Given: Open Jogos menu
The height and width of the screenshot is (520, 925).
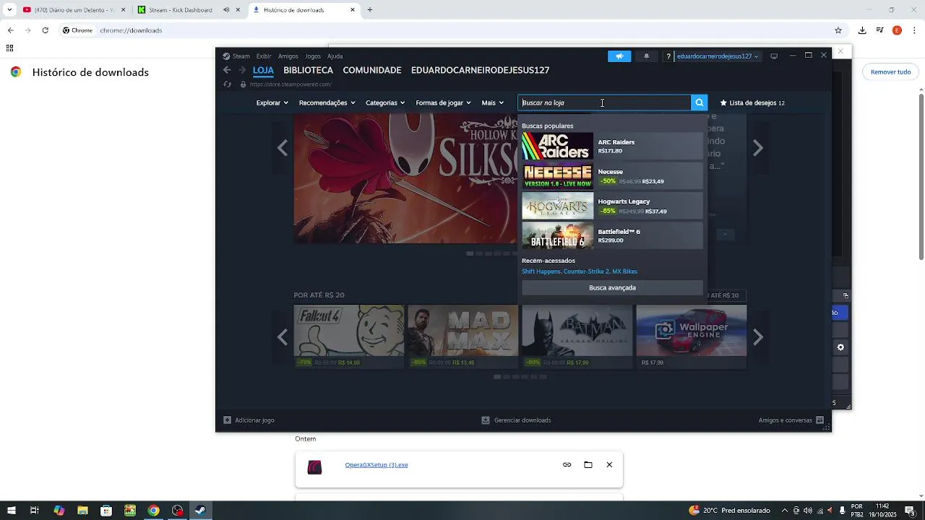Looking at the screenshot, I should pos(312,56).
